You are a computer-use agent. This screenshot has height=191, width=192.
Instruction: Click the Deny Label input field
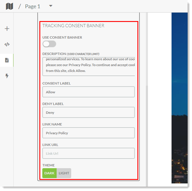(x=88, y=112)
